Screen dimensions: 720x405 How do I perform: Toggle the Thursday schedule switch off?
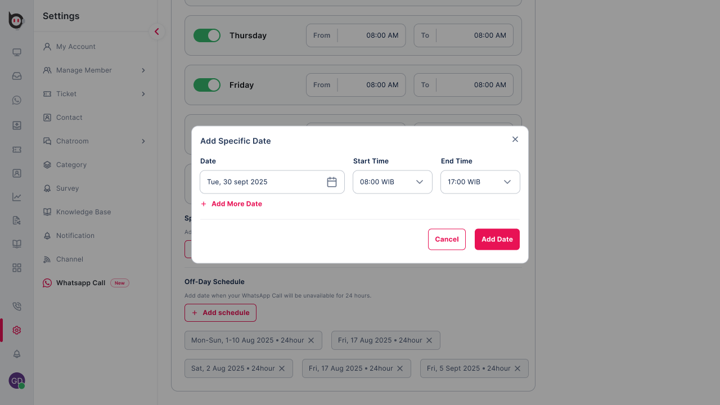point(207,35)
